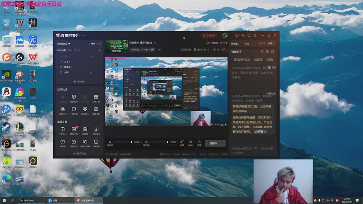Screen dimensions: 363x204
Task: Adjust the speaker volume slider
Action: click(159, 142)
